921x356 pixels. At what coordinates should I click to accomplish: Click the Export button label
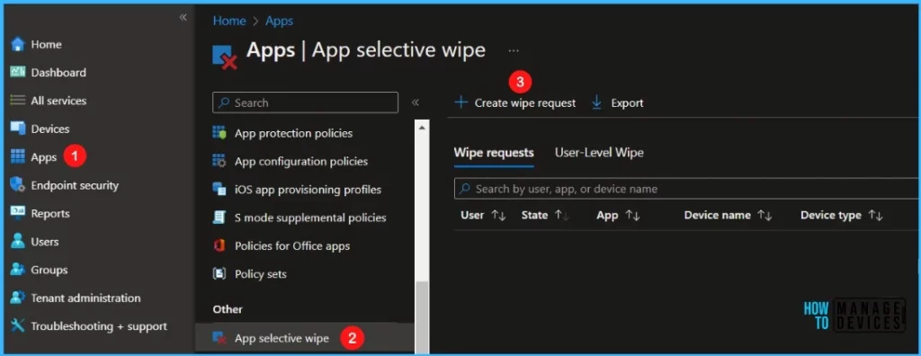point(627,102)
